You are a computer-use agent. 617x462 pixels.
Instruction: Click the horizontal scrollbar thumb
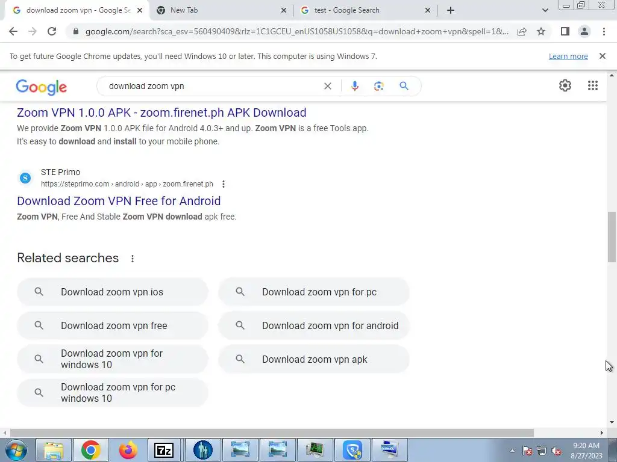(x=272, y=433)
